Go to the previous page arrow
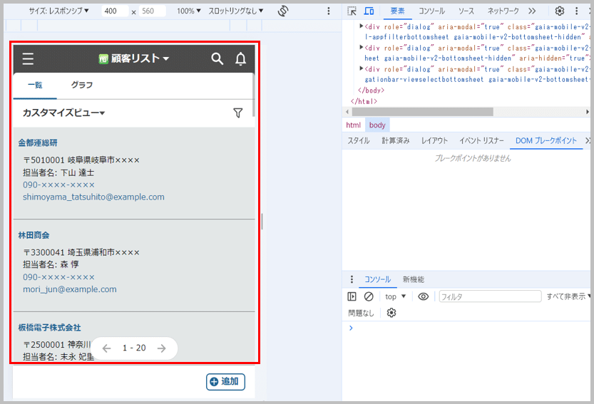594x404 pixels. (106, 348)
